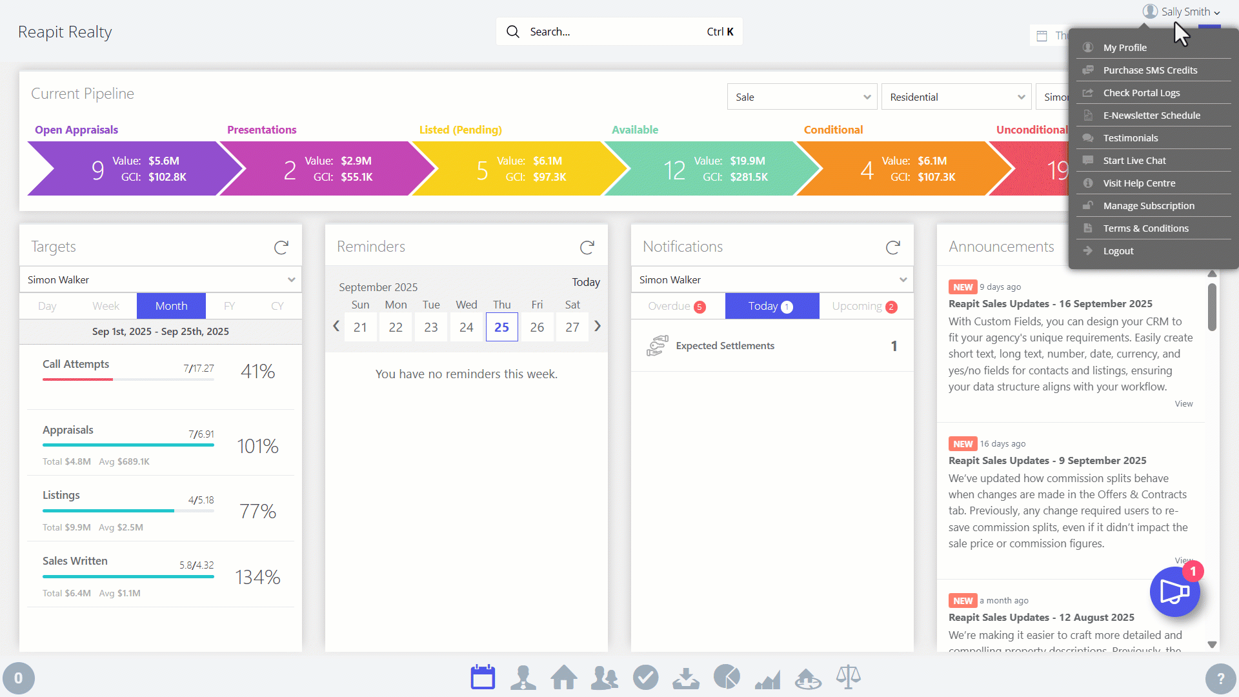Viewport: 1239px width, 697px height.
Task: Go to the previous week in Reminders
Action: click(x=336, y=327)
